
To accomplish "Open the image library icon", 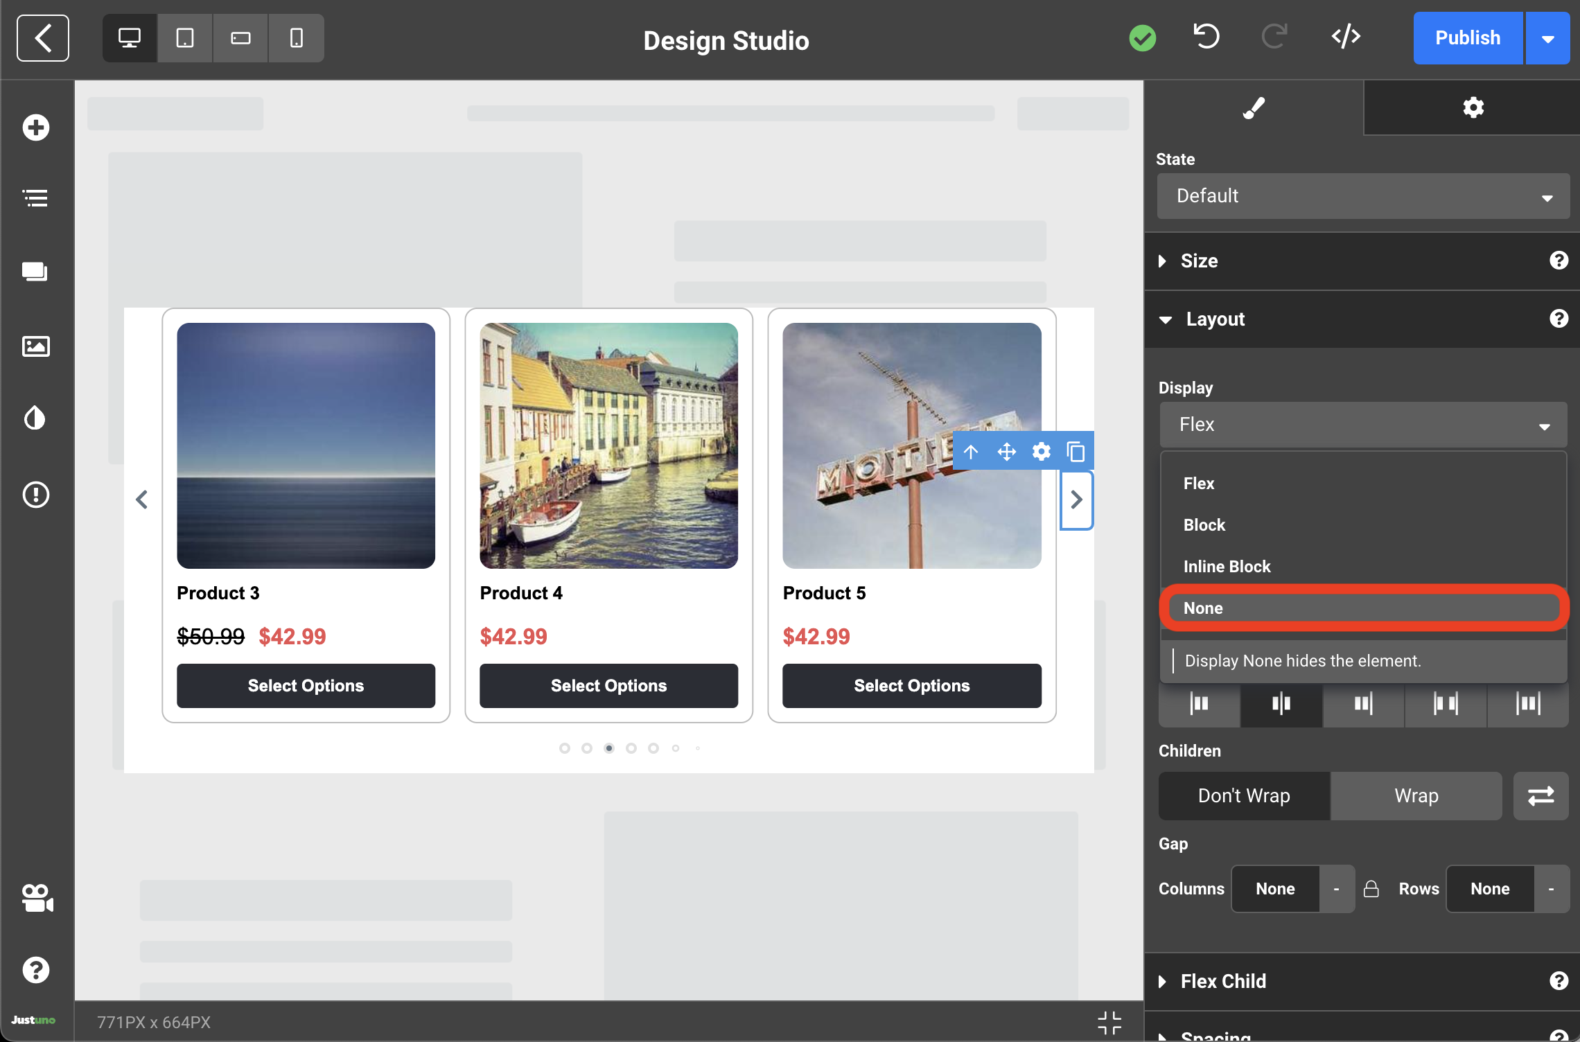I will (x=36, y=346).
